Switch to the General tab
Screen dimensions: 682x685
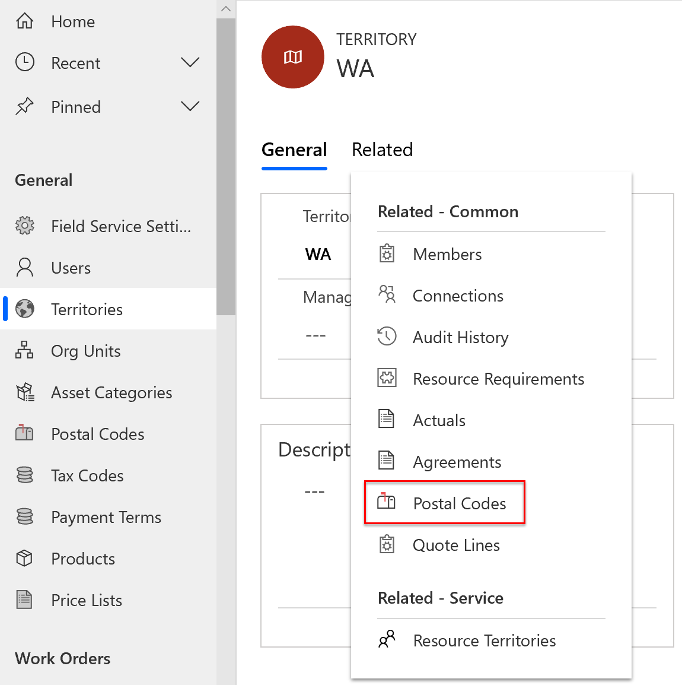point(294,150)
